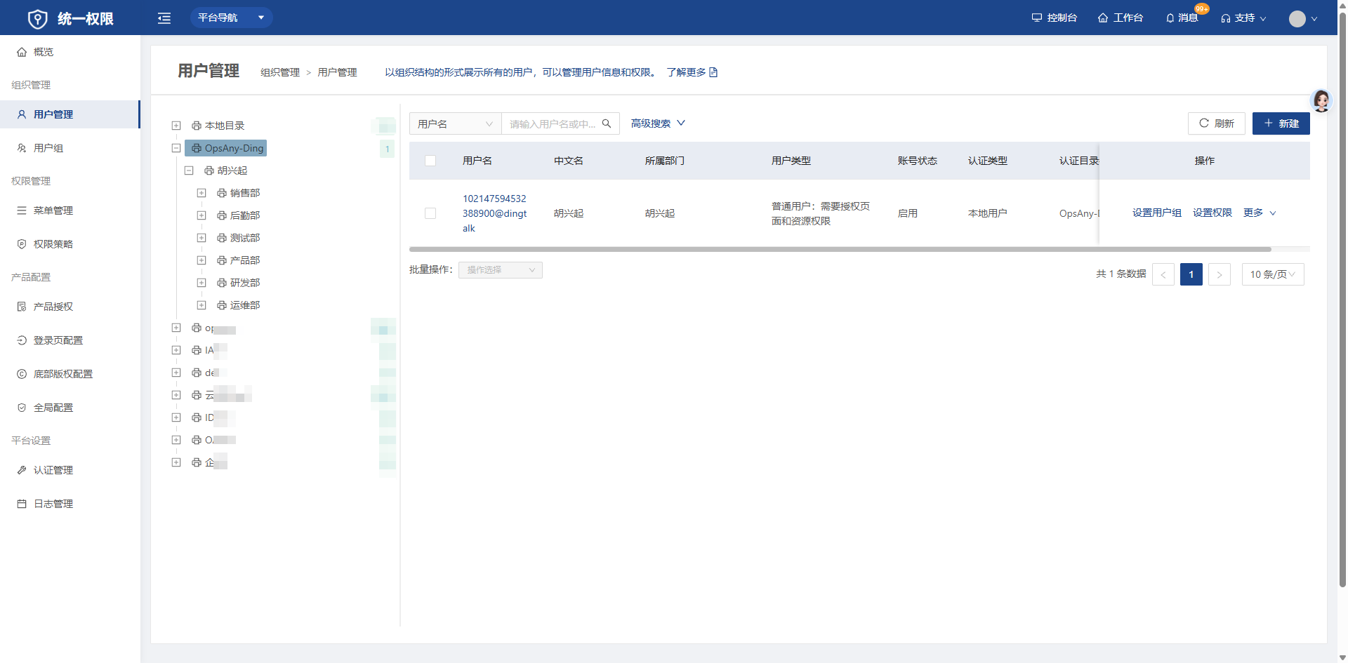Go to 菜单管理 in the sidebar

pos(53,210)
